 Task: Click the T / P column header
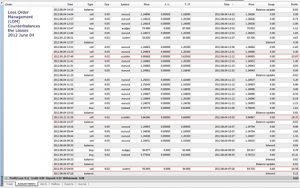(187, 4)
